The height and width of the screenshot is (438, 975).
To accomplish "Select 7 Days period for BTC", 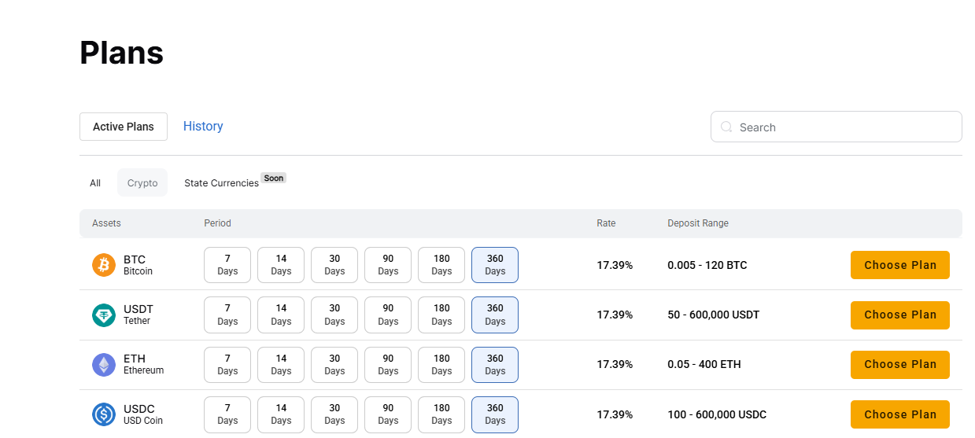I will pos(227,265).
